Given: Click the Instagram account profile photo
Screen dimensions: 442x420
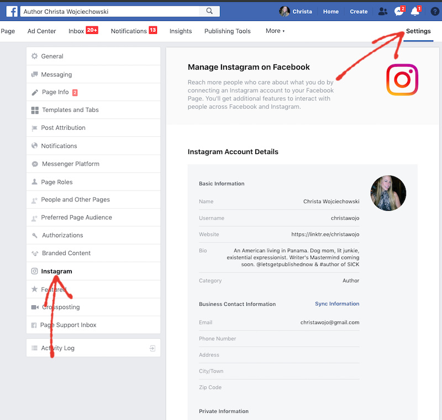Looking at the screenshot, I should 388,193.
